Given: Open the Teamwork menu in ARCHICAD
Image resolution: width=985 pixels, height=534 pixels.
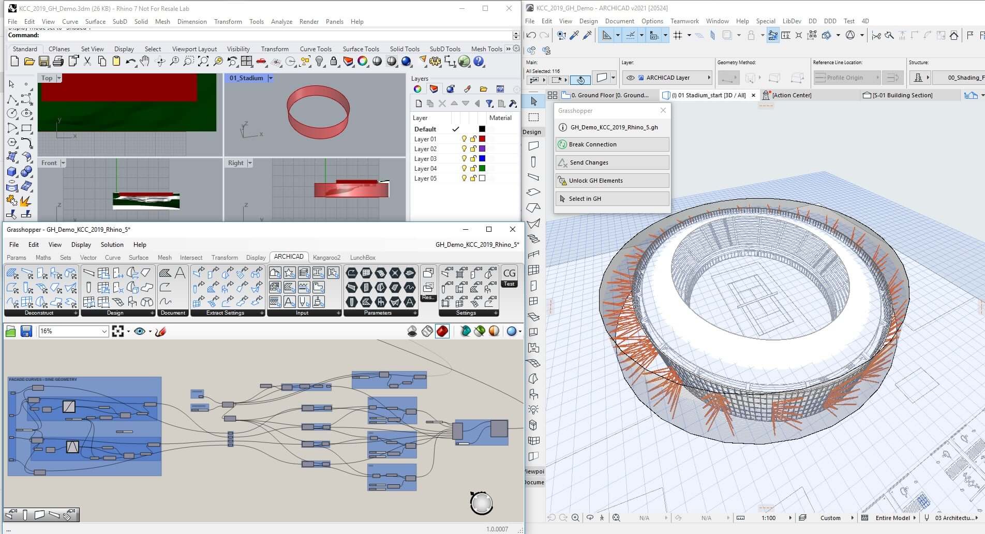Looking at the screenshot, I should pos(684,21).
